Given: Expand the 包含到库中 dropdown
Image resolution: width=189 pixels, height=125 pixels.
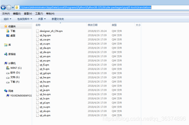Looking at the screenshot, I should (25, 19).
